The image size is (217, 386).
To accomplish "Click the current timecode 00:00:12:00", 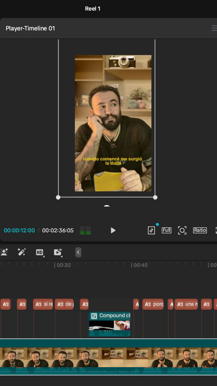I will (19, 231).
